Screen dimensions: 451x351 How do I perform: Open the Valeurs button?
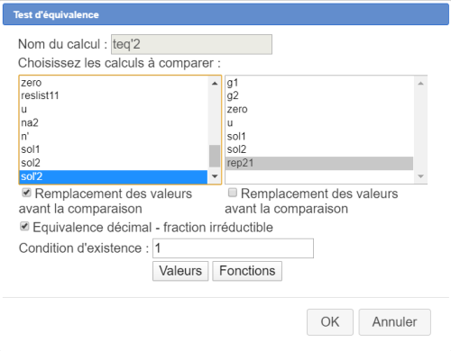pyautogui.click(x=180, y=271)
